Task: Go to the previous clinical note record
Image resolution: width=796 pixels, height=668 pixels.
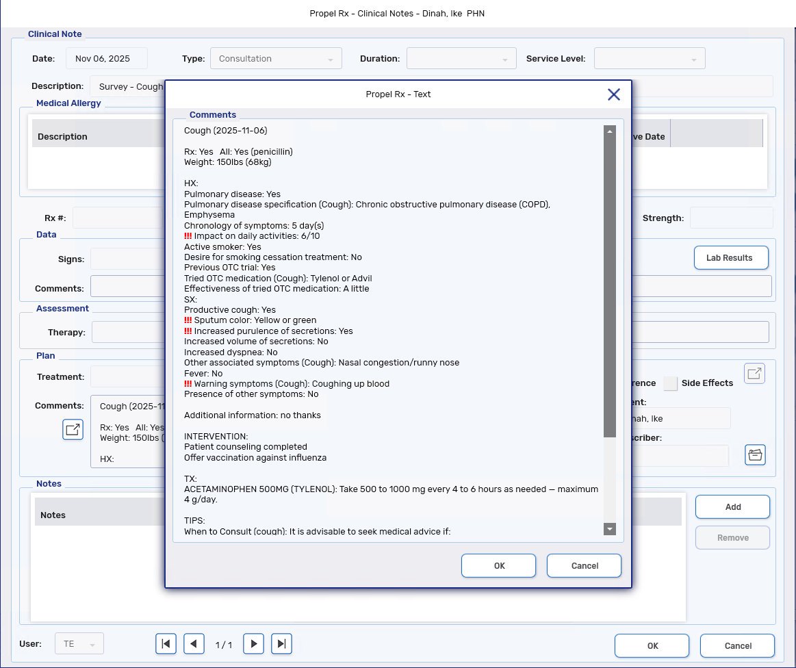Action: (194, 644)
